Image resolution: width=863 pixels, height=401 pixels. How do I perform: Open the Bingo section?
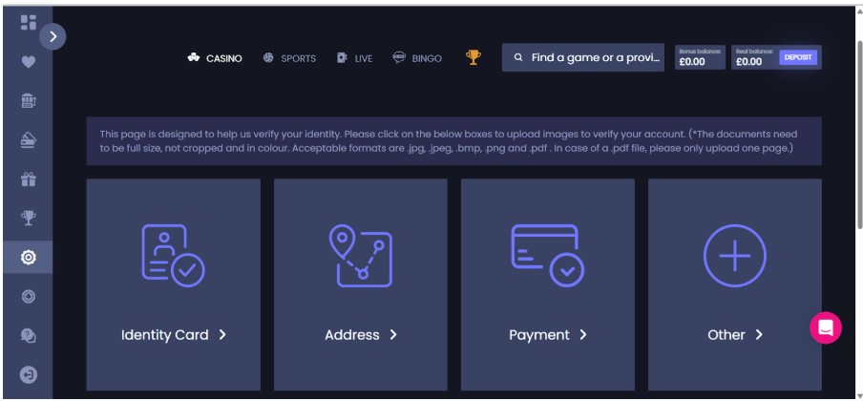click(417, 58)
